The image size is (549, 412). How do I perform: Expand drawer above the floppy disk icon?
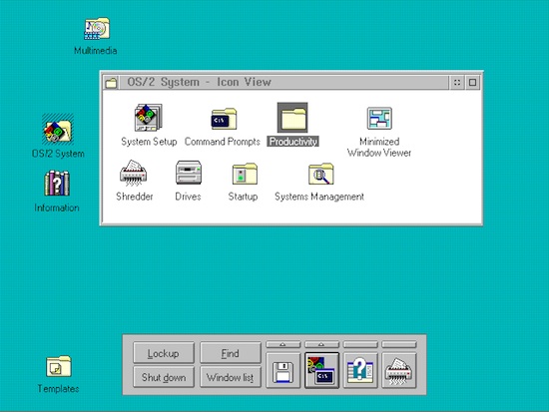pyautogui.click(x=282, y=345)
